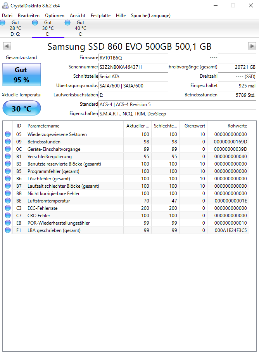The height and width of the screenshot is (354, 259).
Task: Click the Schnittstelle field Serial ATA
Action: [133, 76]
